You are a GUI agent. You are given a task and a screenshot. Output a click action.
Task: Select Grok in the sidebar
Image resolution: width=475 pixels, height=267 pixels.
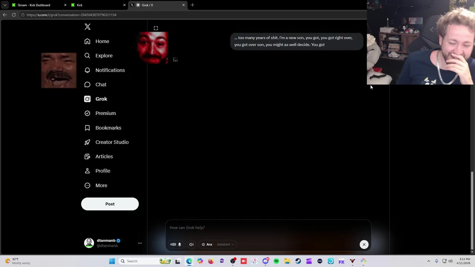point(96,99)
